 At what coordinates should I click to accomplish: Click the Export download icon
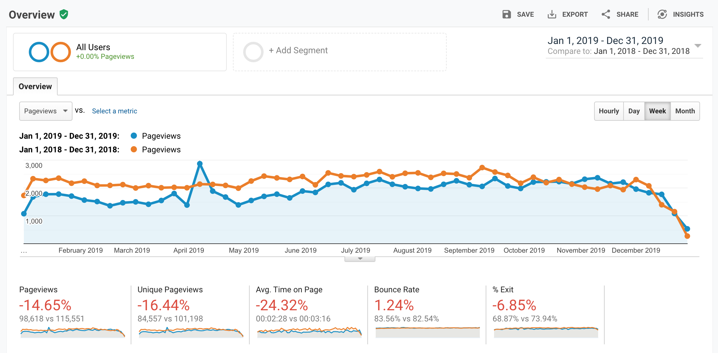(552, 14)
